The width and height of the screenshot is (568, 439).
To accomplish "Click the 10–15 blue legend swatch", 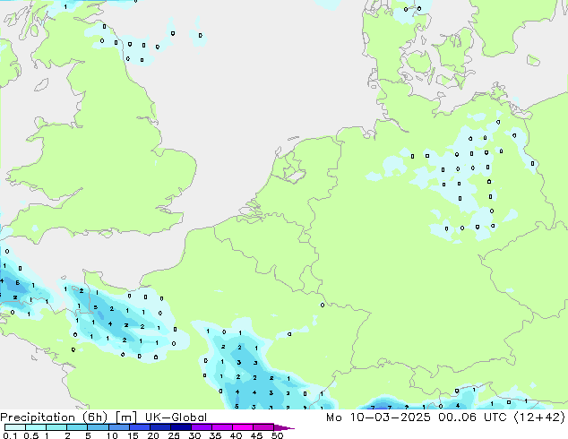I will 119,427.
